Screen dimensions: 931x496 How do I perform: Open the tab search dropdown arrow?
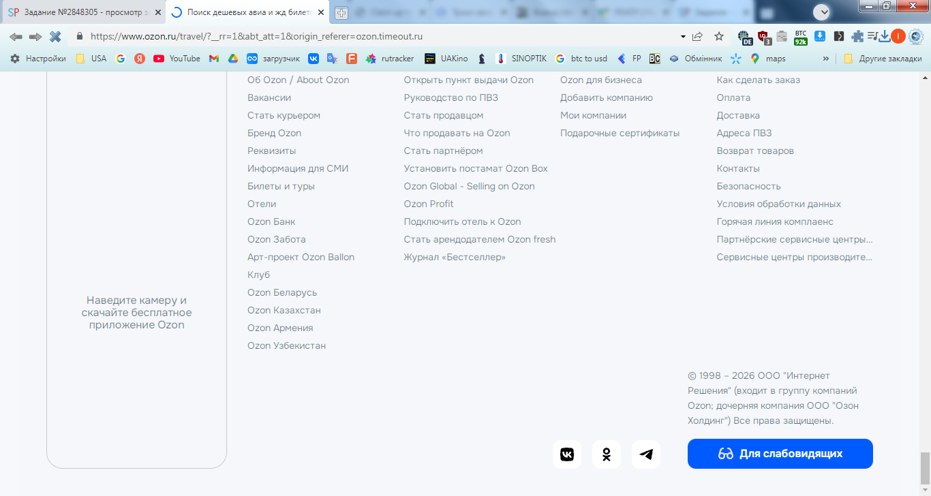click(x=821, y=12)
